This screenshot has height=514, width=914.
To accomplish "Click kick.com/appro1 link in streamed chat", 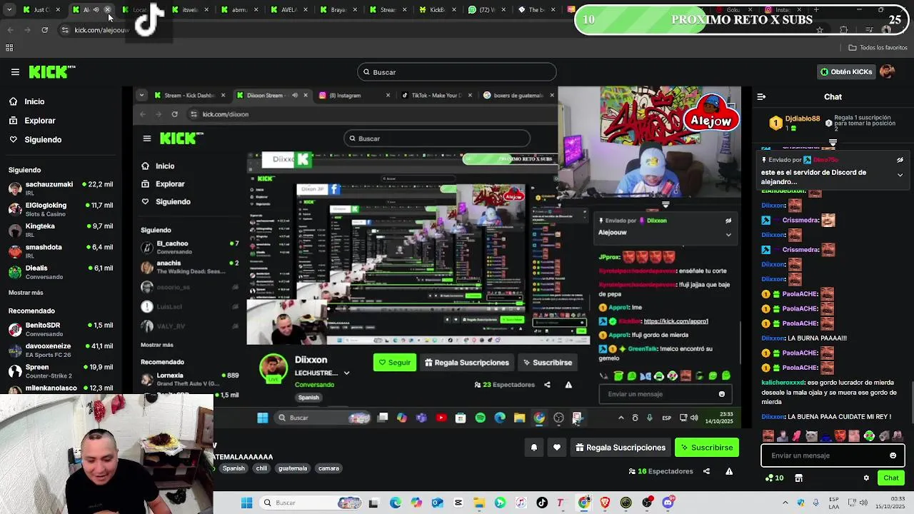I will pos(676,321).
